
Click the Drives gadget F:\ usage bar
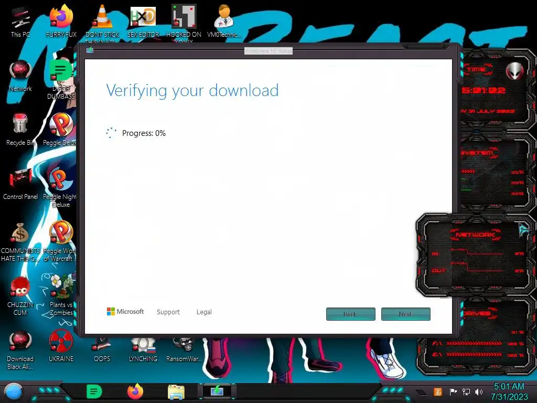point(474,343)
